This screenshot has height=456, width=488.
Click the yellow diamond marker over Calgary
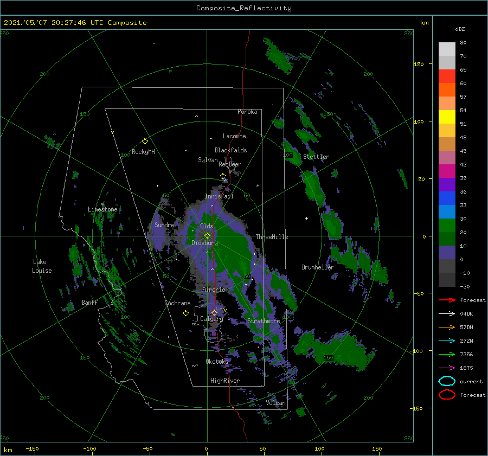214,312
